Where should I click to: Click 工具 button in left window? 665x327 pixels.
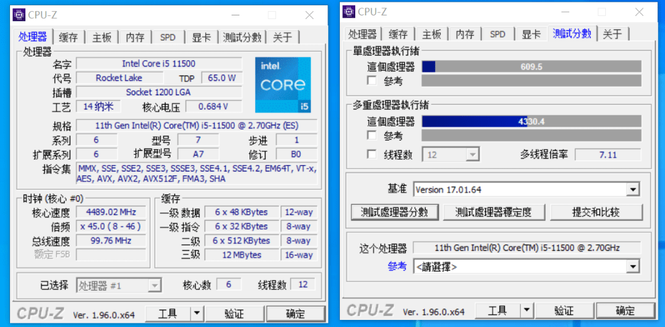click(x=167, y=314)
